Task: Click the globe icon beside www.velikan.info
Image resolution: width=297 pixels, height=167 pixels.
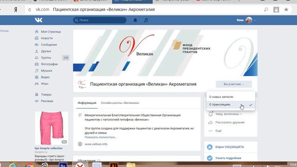Action: [80, 144]
